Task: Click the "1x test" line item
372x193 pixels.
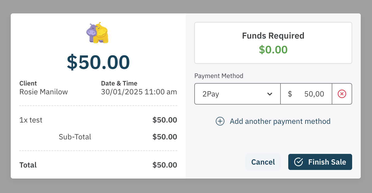Action: pos(31,120)
